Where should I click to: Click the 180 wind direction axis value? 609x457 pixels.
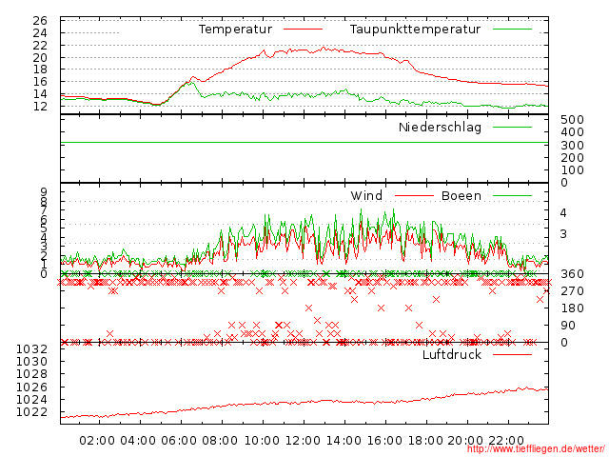(x=572, y=308)
